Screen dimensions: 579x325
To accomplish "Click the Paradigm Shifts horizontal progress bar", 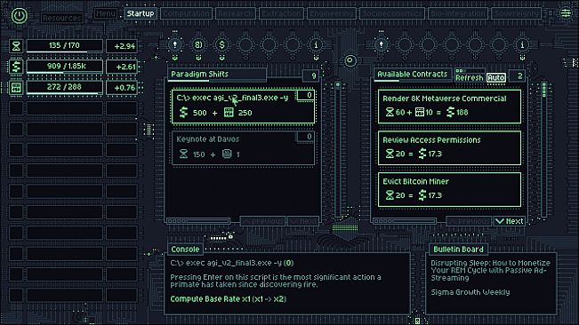I will coord(198,221).
